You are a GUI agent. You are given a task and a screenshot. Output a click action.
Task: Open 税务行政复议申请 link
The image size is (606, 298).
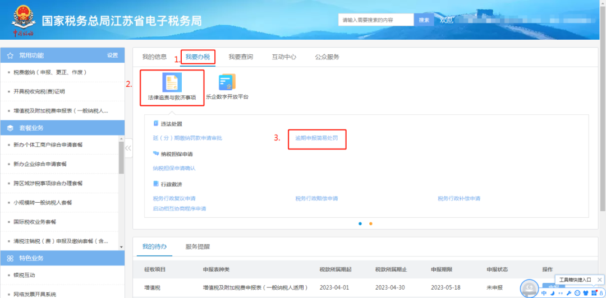click(x=175, y=198)
